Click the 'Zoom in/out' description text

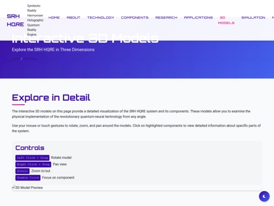pos(41,171)
